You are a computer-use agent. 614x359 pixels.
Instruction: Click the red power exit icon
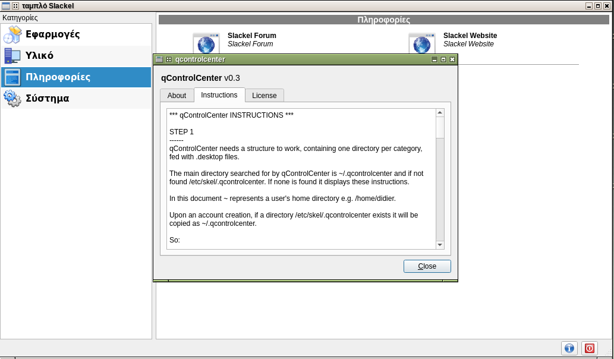[x=589, y=348]
